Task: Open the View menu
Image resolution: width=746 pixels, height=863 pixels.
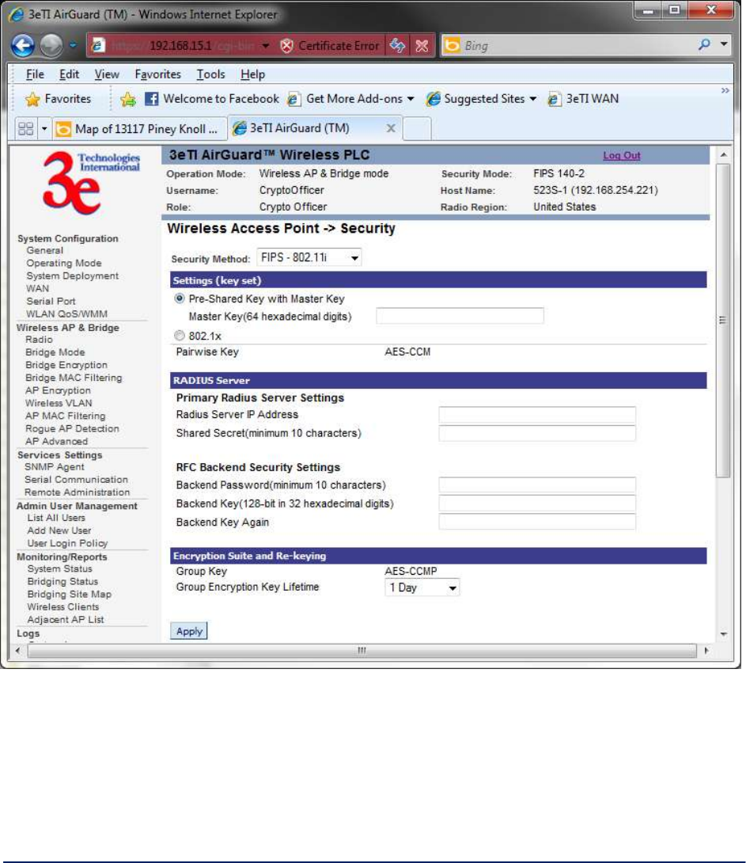Action: (x=107, y=74)
